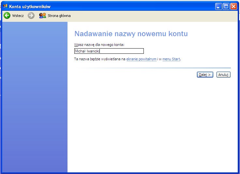240x174 pixels.
Task: Maximize the Konta użytkowników window
Action: (226, 6)
